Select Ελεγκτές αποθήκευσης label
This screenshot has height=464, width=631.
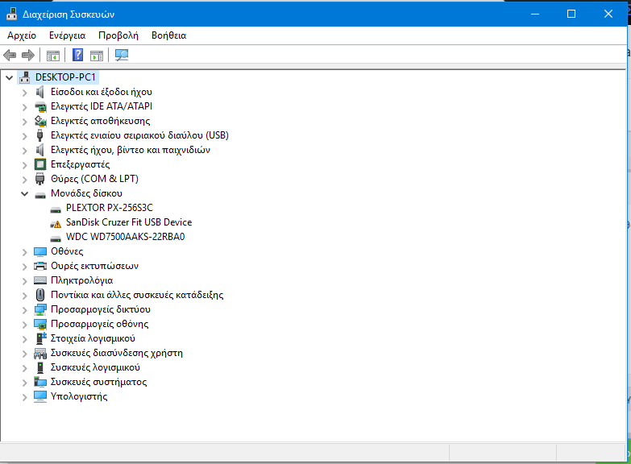pos(100,121)
